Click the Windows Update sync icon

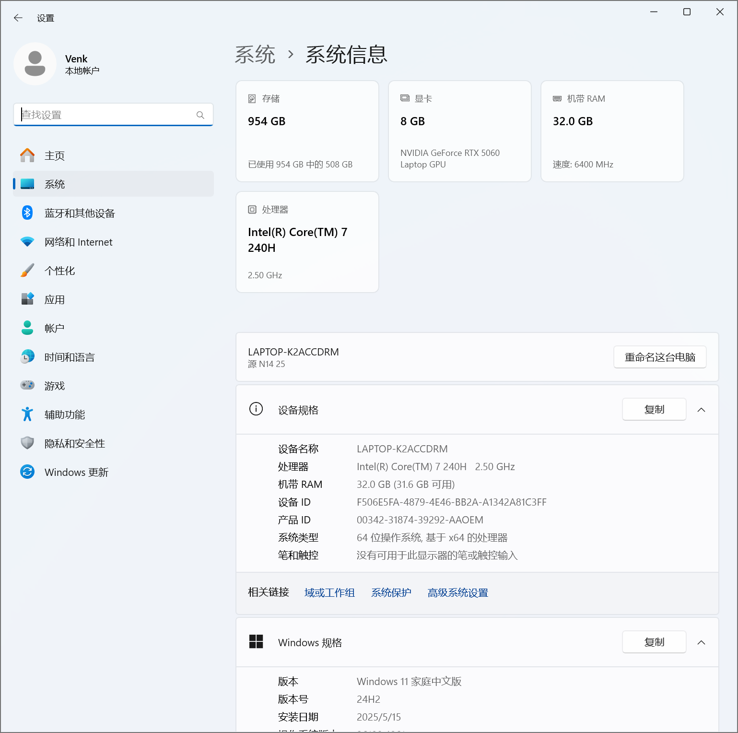click(27, 472)
